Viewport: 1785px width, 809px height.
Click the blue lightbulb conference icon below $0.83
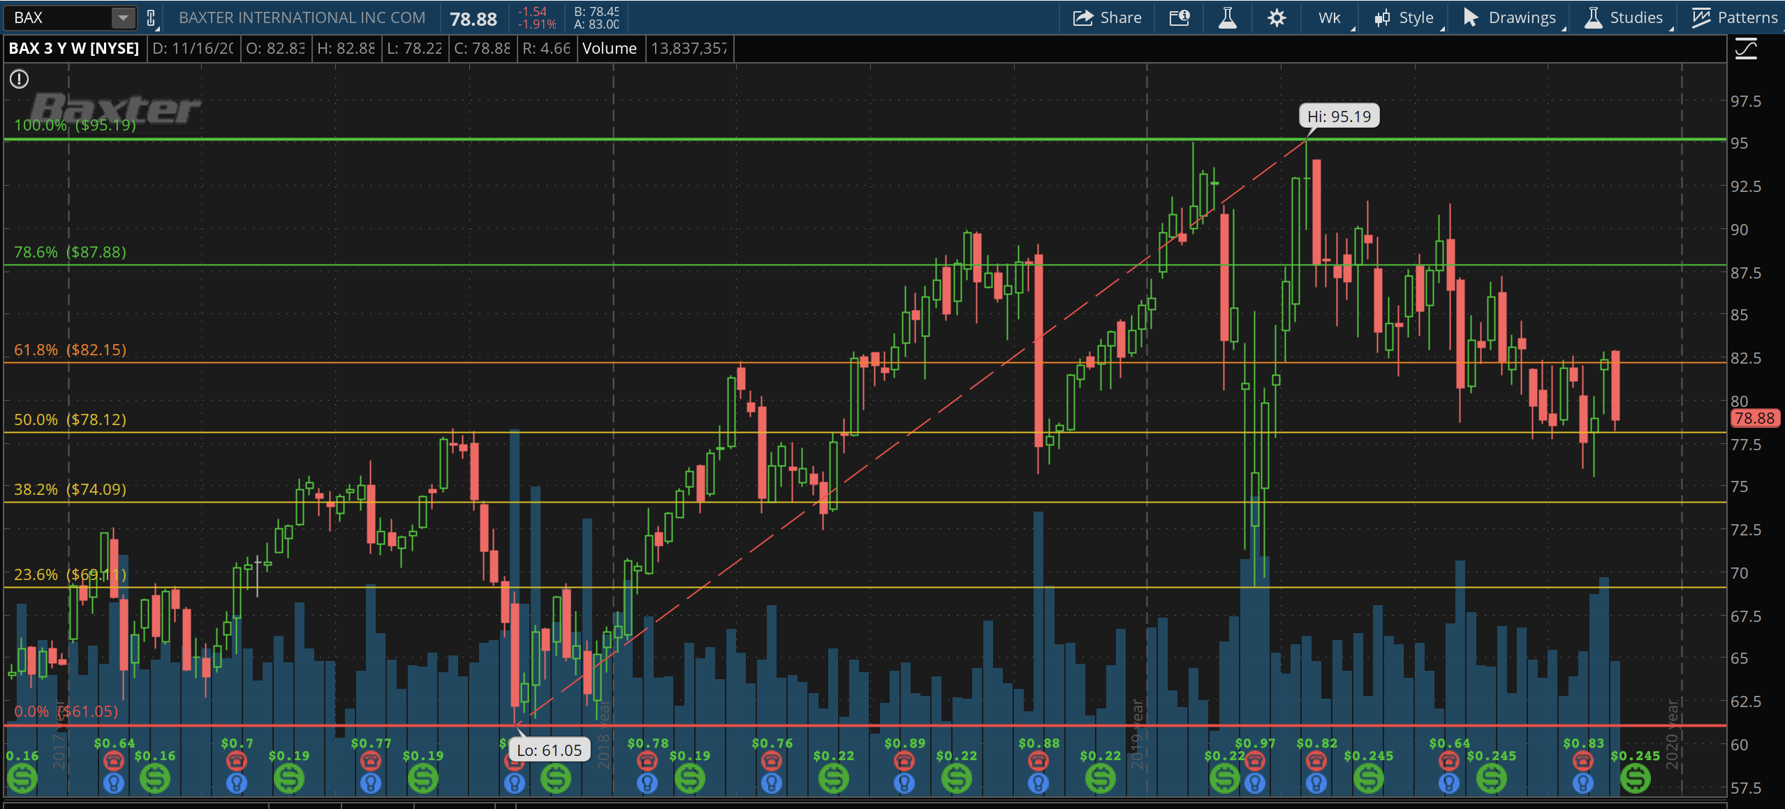coord(1583,783)
